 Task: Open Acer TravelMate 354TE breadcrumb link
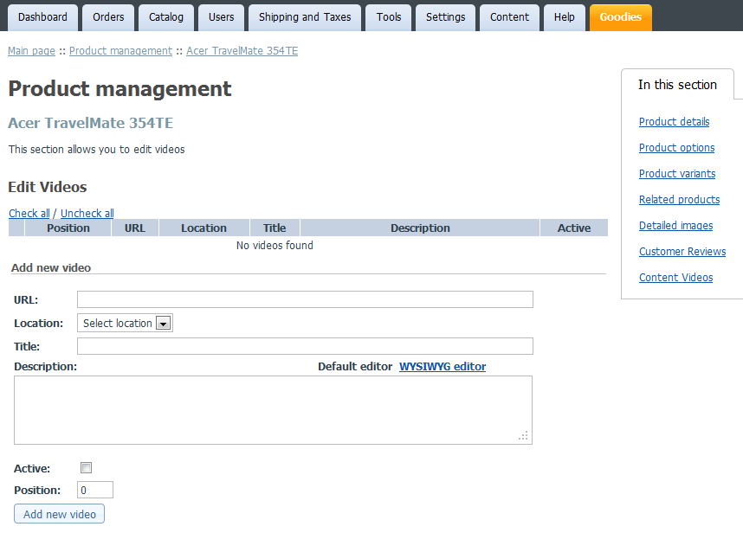(x=242, y=51)
